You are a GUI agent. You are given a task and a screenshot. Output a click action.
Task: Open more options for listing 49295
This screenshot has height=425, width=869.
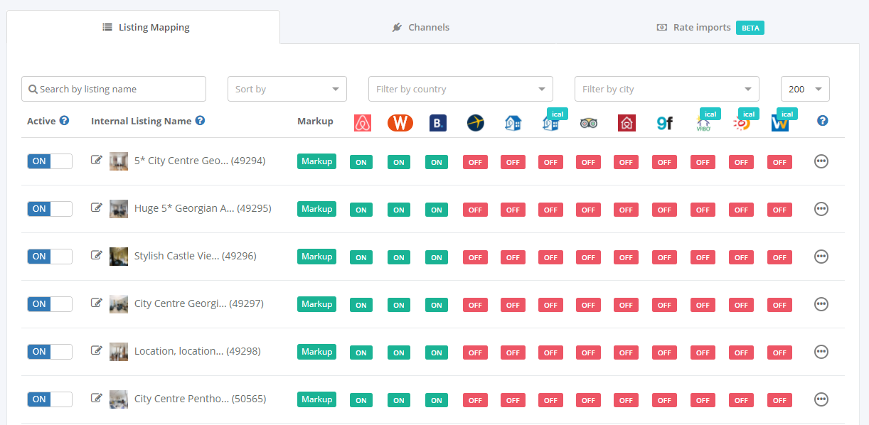click(821, 209)
